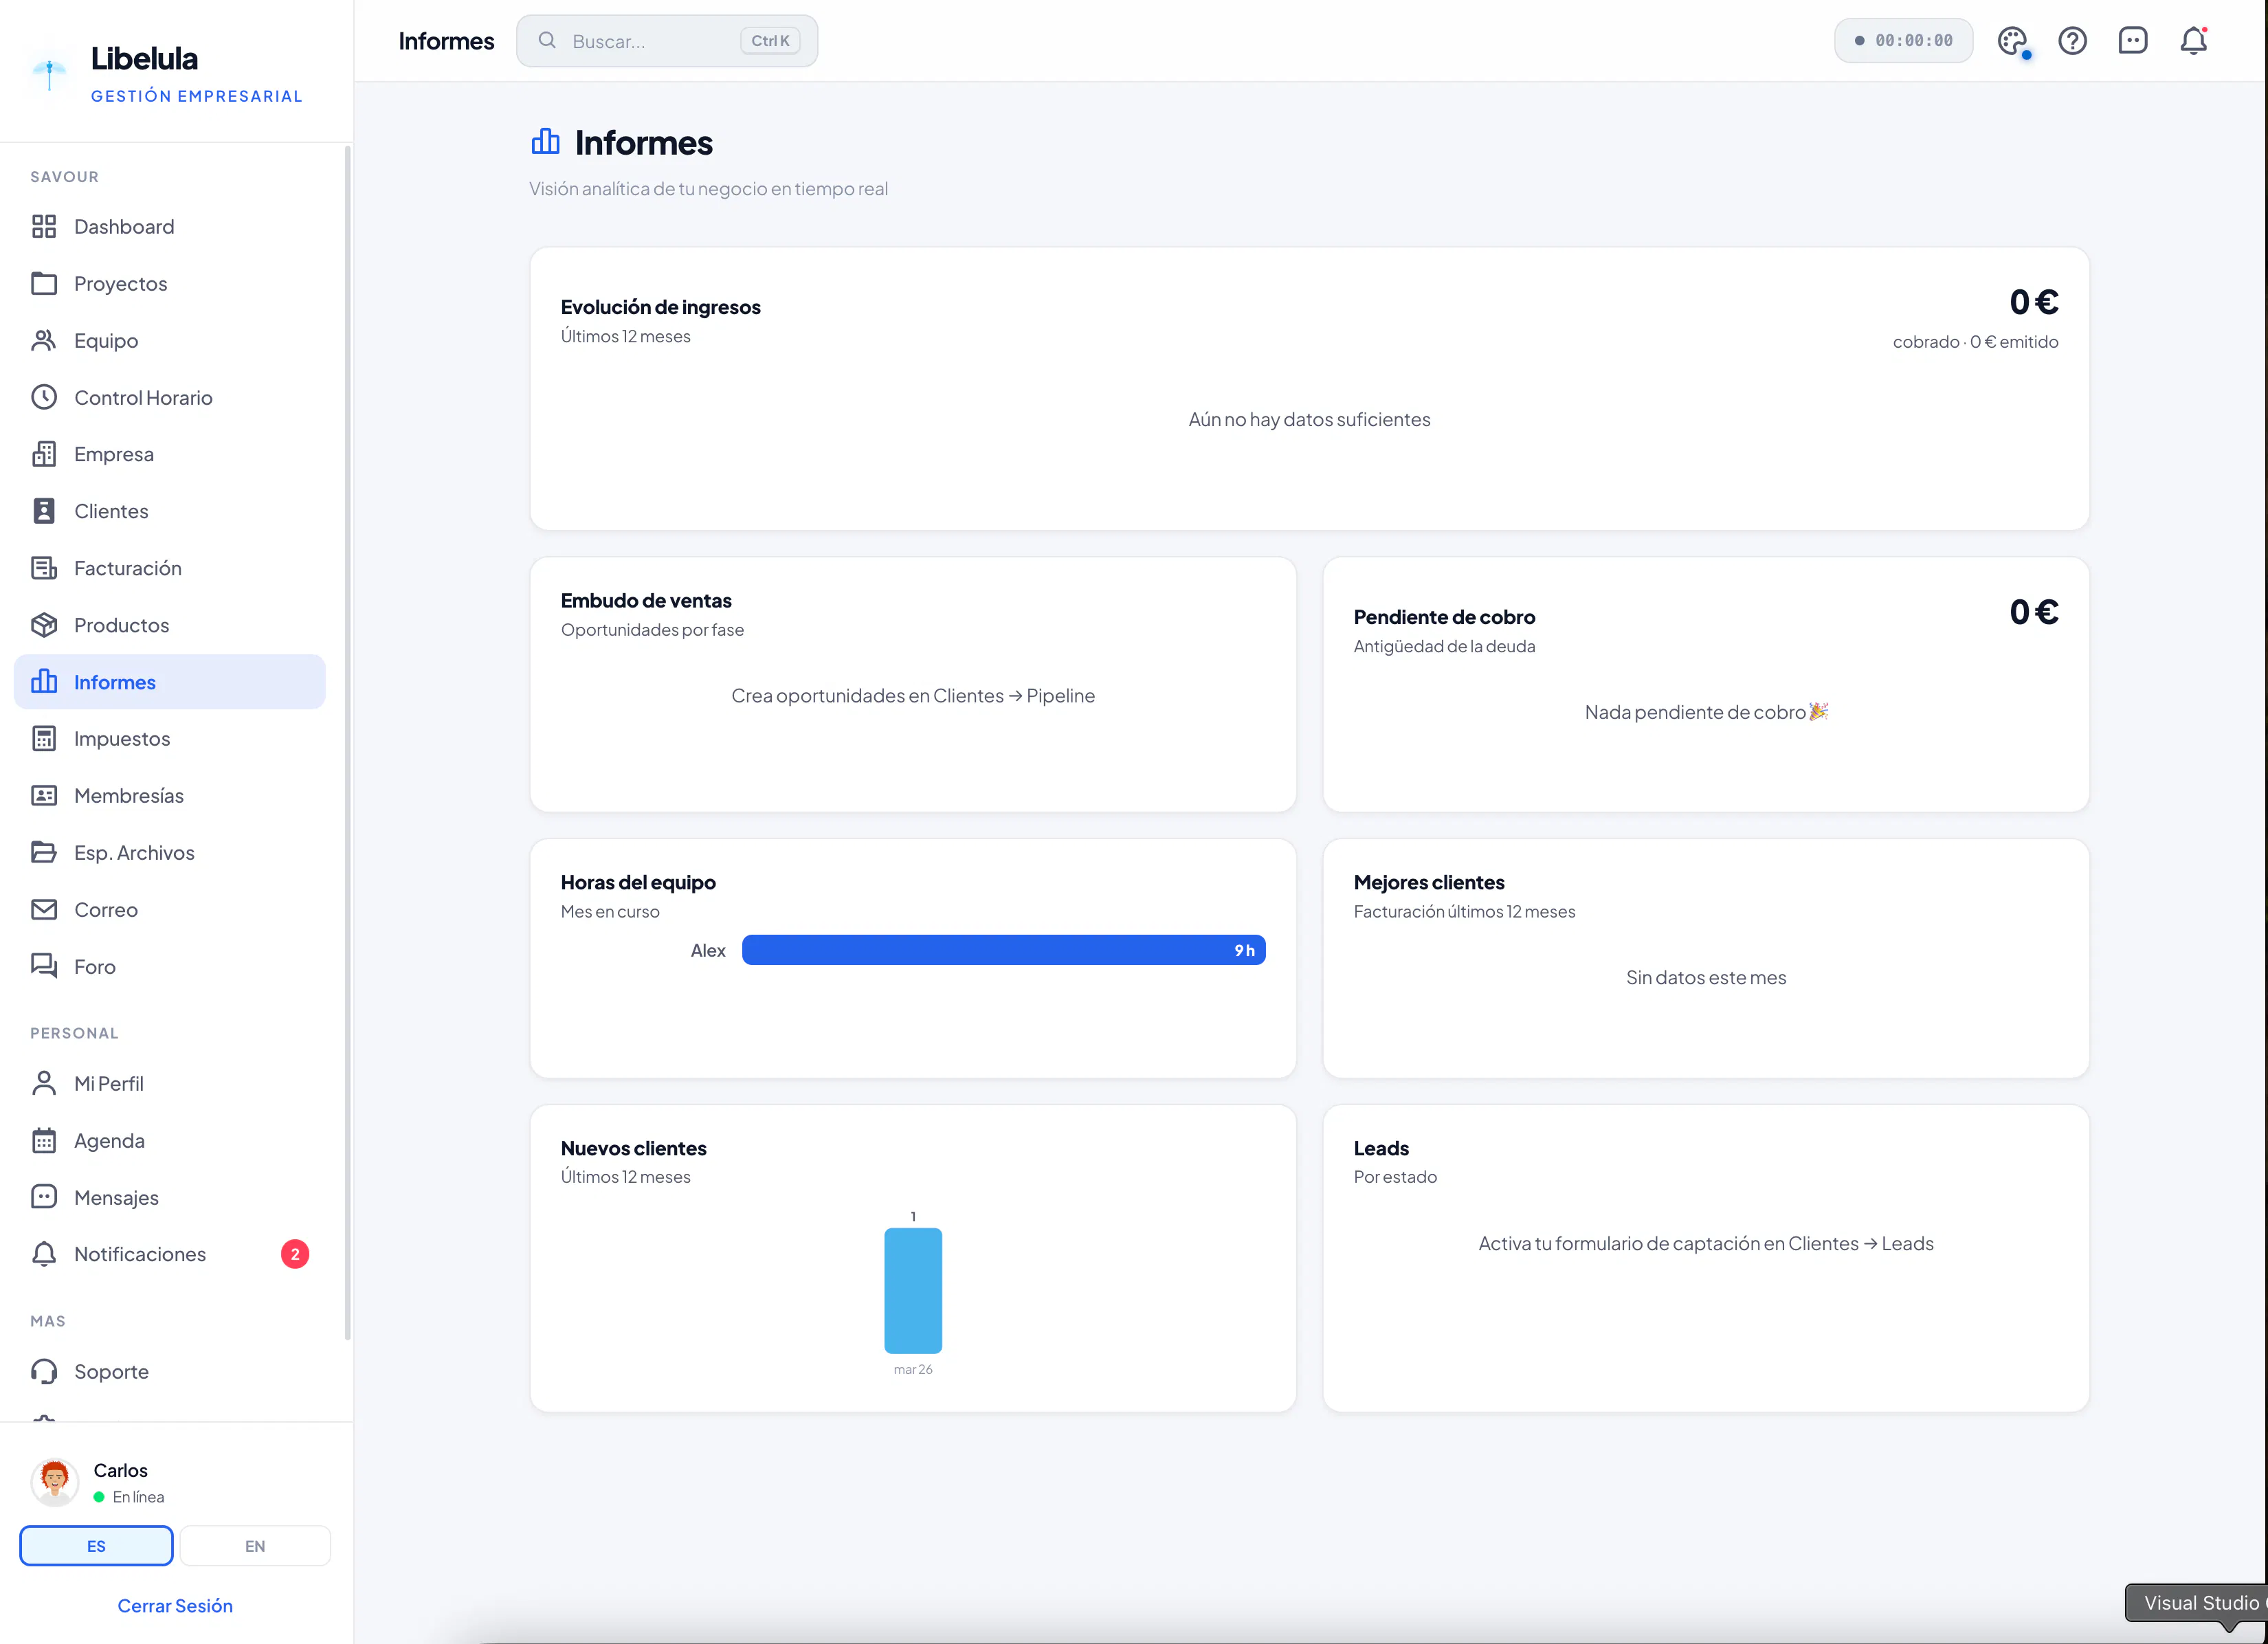The width and height of the screenshot is (2268, 1644).
Task: Click the Foro chat bubbles icon
Action: (x=44, y=967)
